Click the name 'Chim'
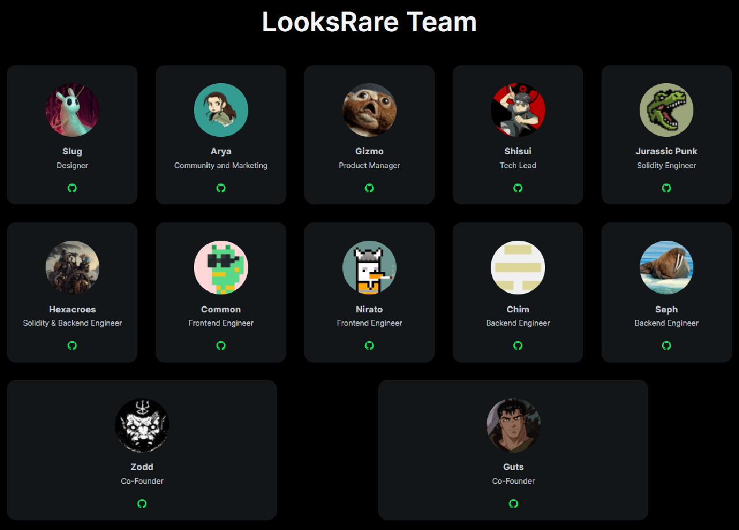 [518, 309]
